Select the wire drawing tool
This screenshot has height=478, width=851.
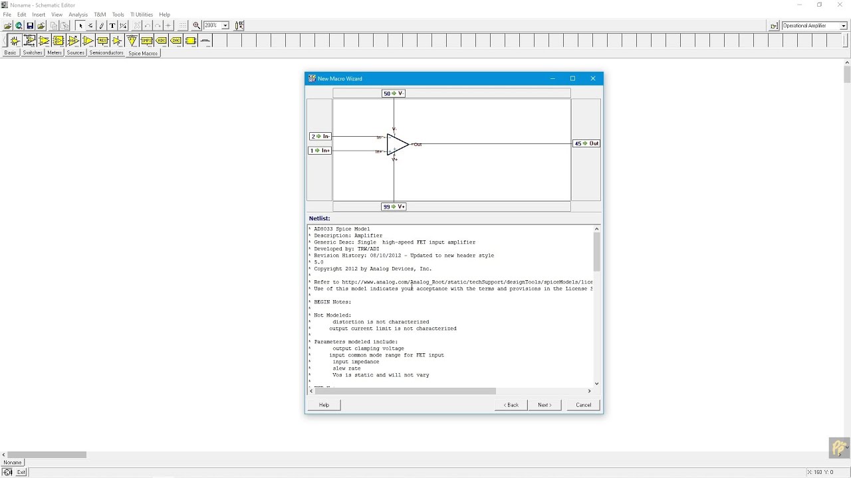(90, 26)
